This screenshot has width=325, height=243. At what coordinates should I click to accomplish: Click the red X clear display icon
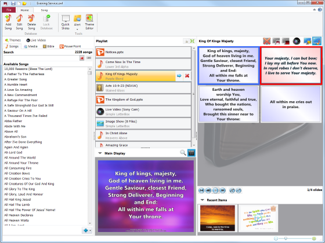267,41
